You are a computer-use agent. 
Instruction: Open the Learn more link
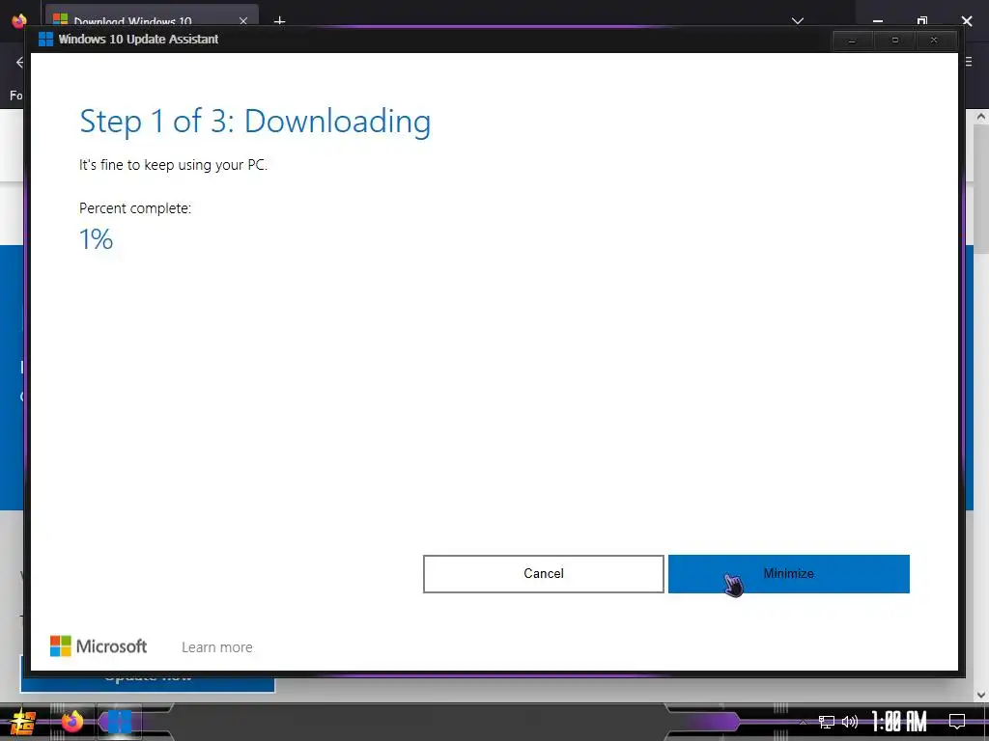(x=217, y=647)
